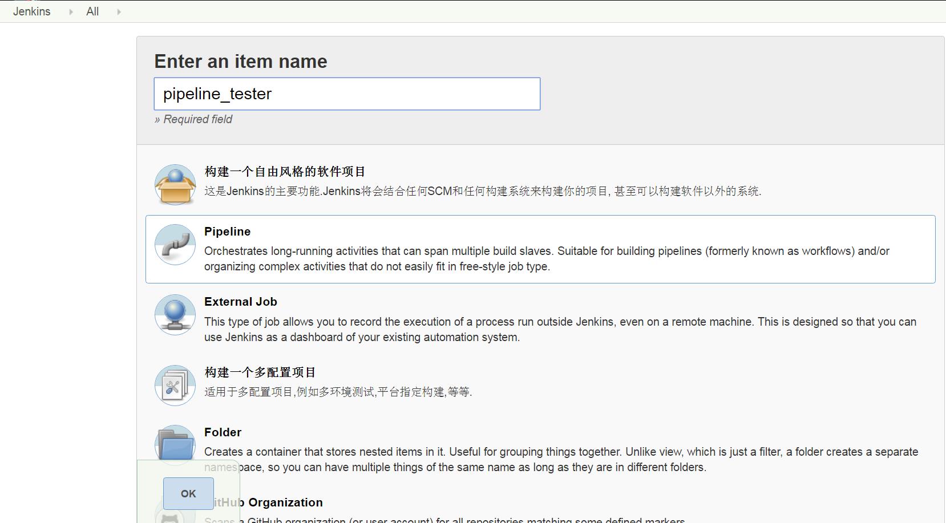
Task: Select the Pipeline item type title
Action: click(227, 232)
